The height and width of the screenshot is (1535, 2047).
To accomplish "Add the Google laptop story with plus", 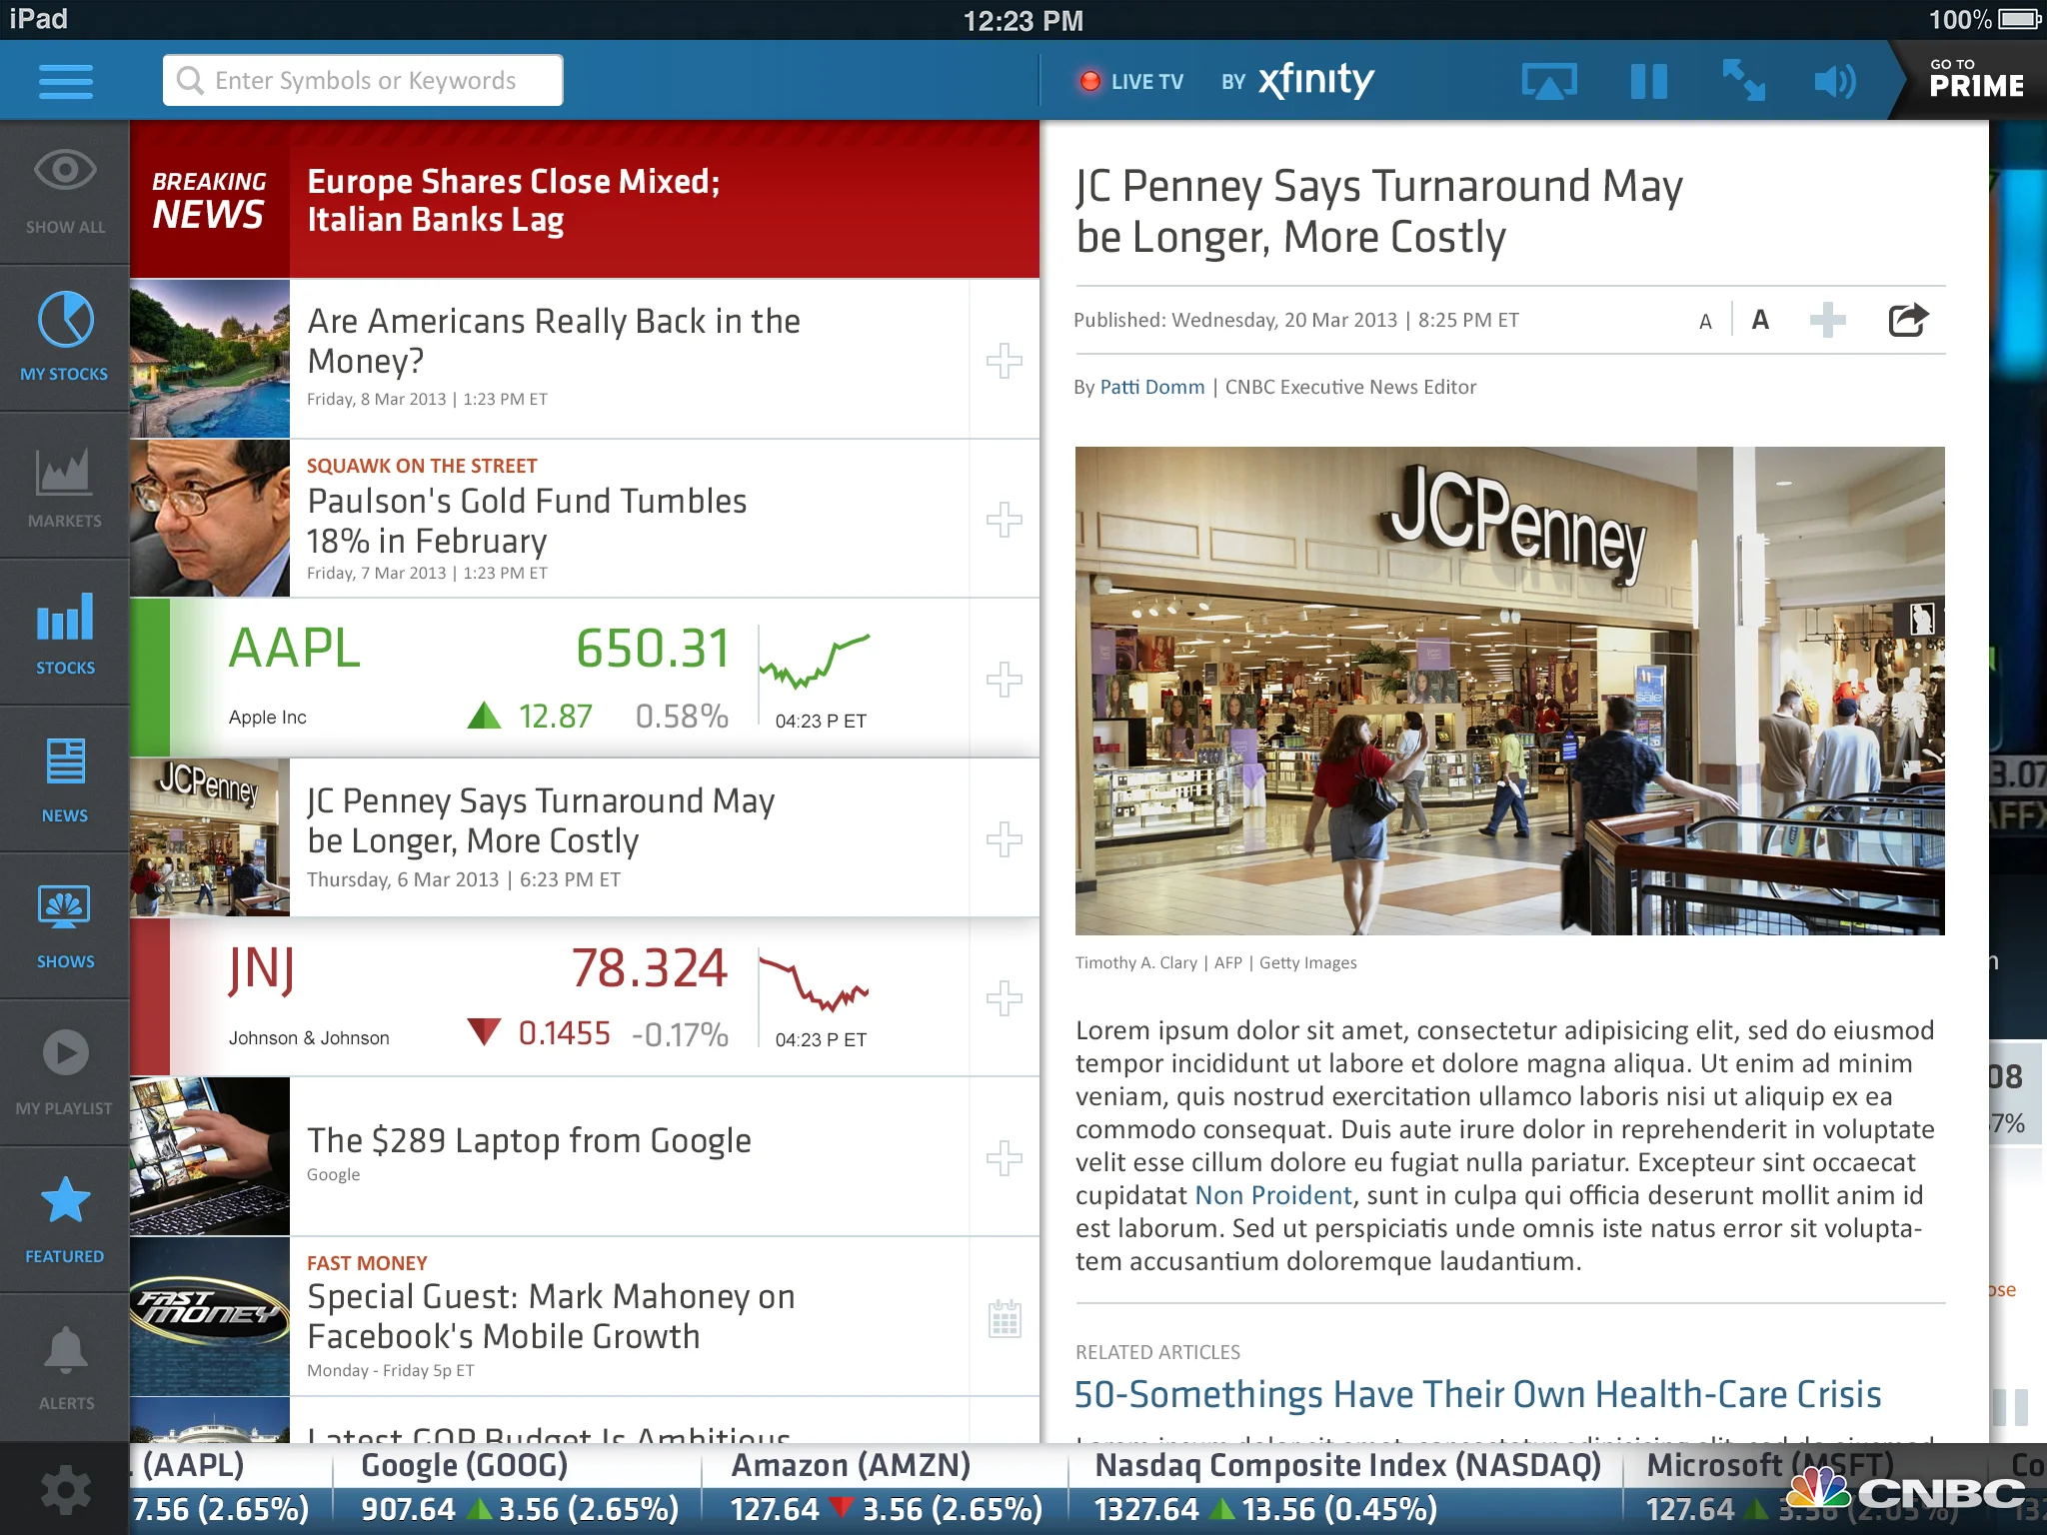I will pyautogui.click(x=1005, y=1157).
